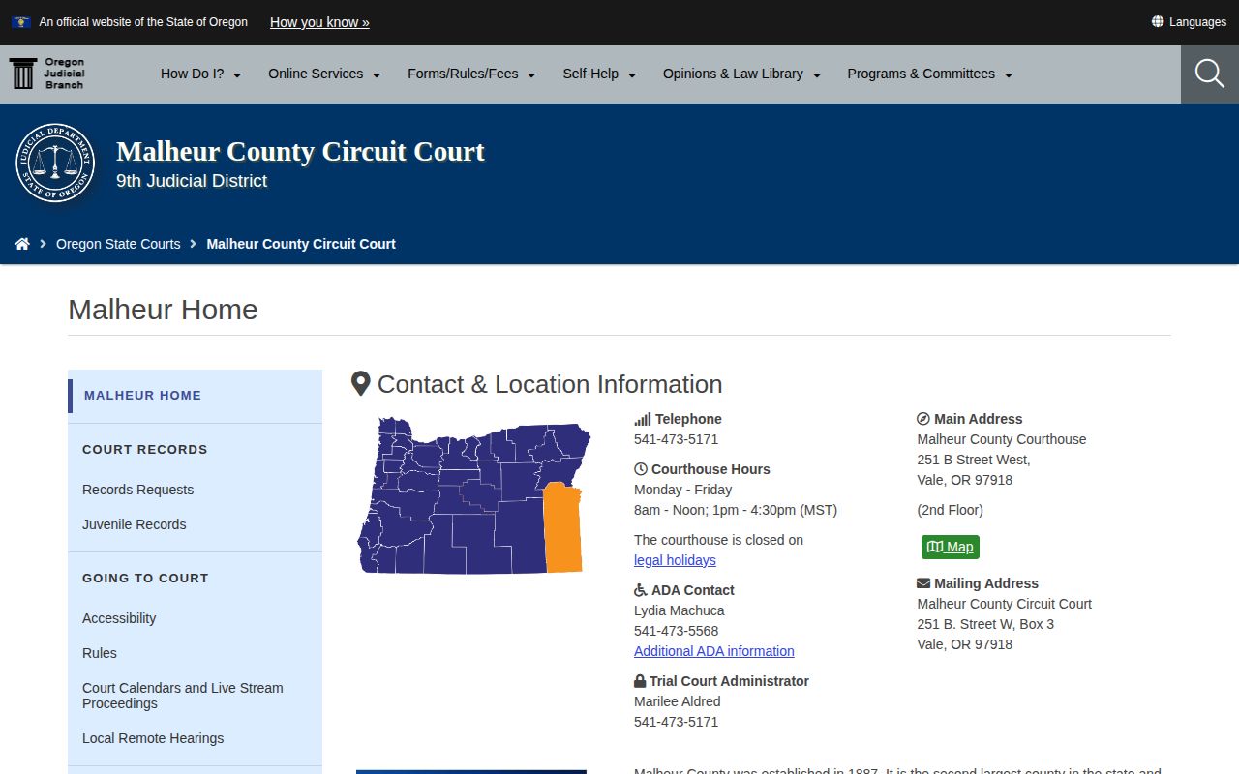Select Malheur Home in the sidebar

143,396
